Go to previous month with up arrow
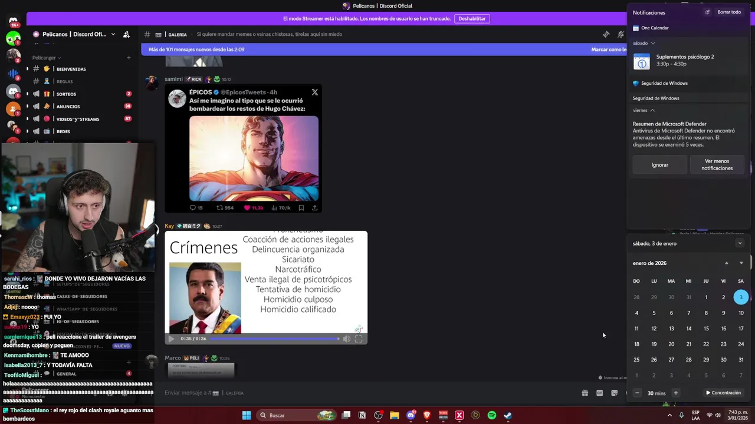Image resolution: width=755 pixels, height=424 pixels. click(726, 263)
